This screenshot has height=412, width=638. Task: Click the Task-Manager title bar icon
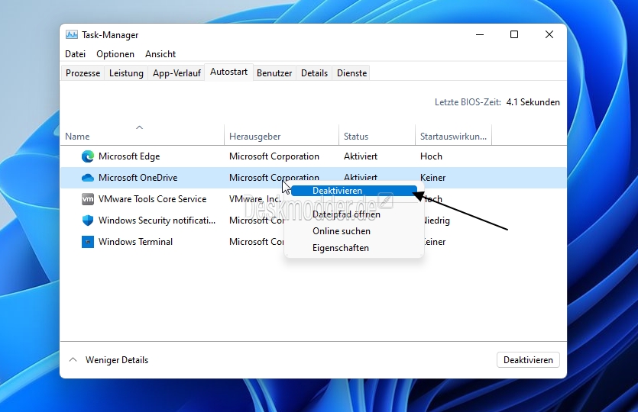tap(72, 35)
